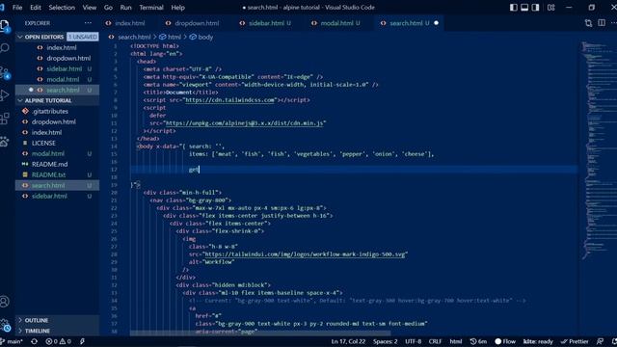
Task: Open the Run menu
Action: pos(126,8)
